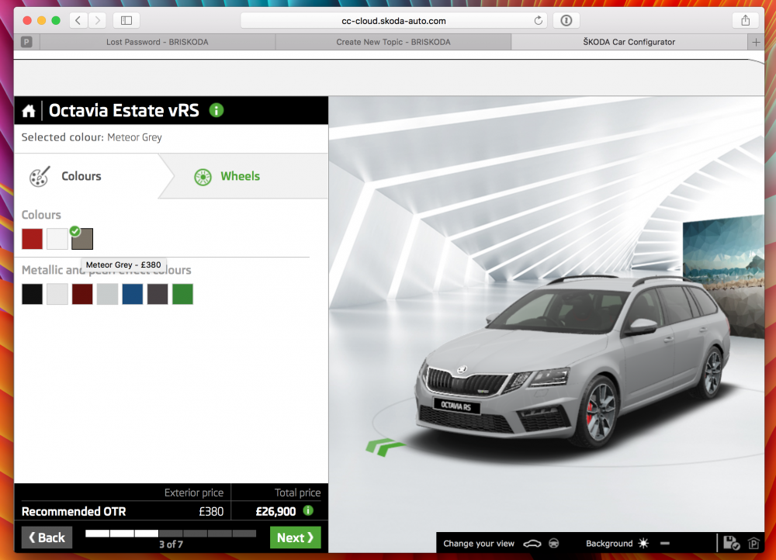The image size is (776, 560).
Task: Open Octavia Estate vRS info icon
Action: (x=217, y=110)
